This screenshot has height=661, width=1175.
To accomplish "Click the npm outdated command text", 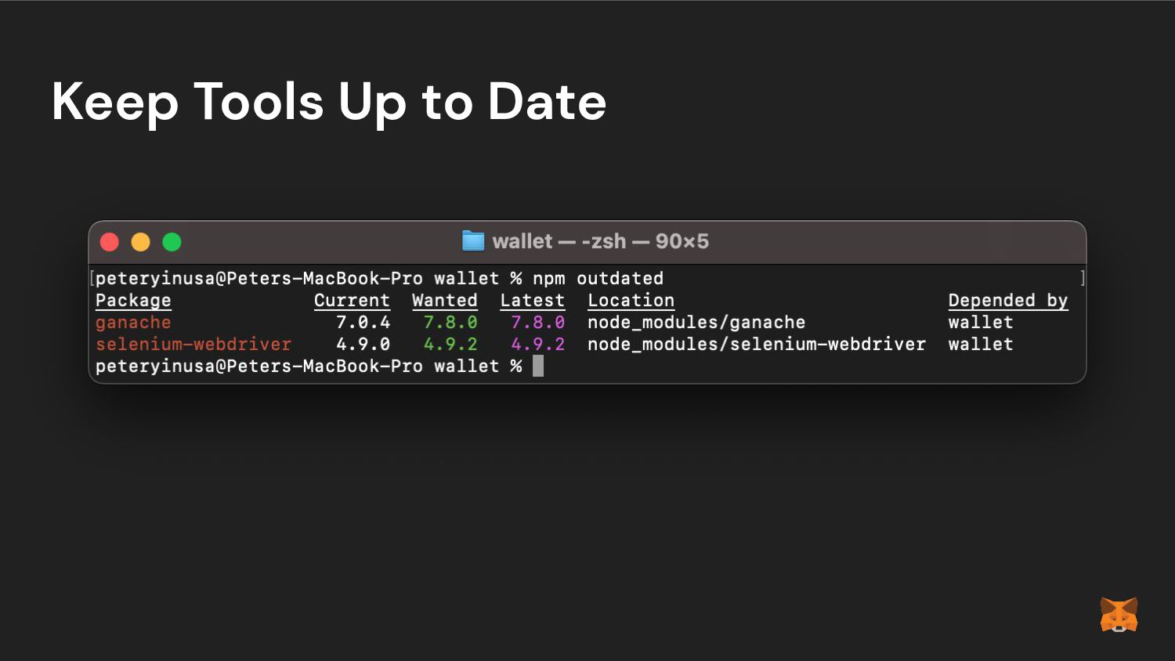I will pyautogui.click(x=598, y=279).
